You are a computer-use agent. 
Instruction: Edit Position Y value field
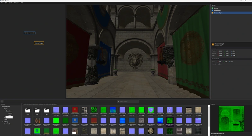(x=227, y=51)
